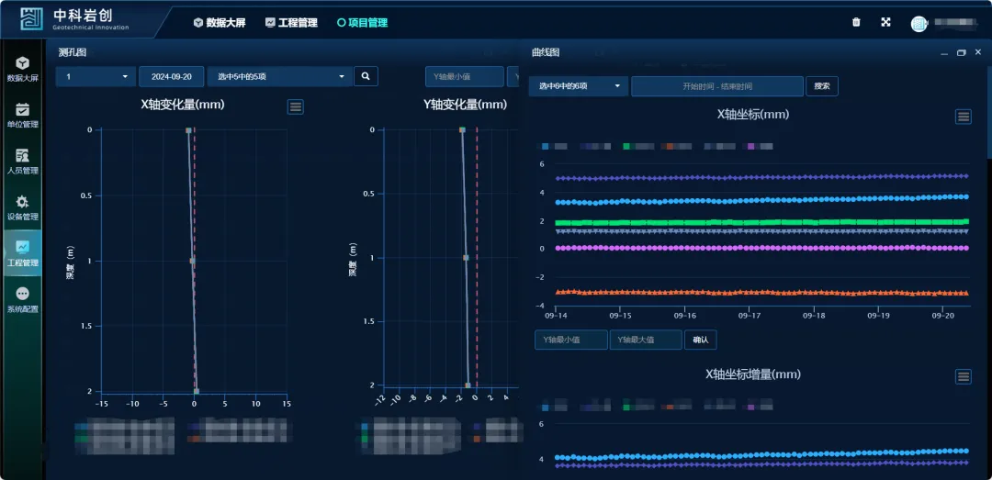Go to 单位管理 in the sidebar
992x480 pixels.
[22, 115]
